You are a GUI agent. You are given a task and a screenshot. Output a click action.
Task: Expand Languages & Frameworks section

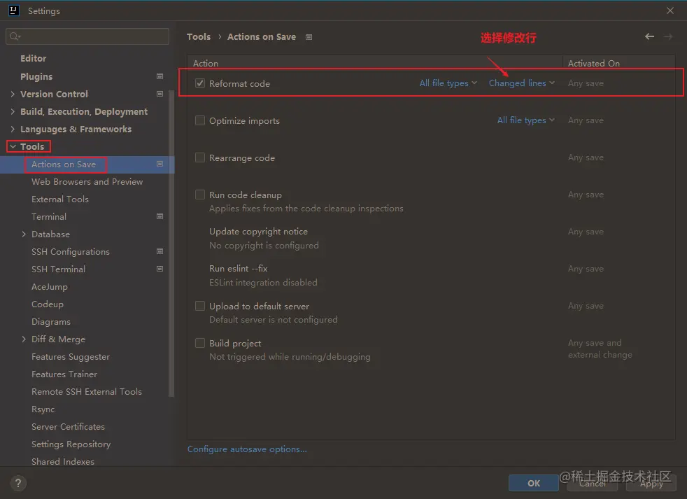[x=13, y=129]
